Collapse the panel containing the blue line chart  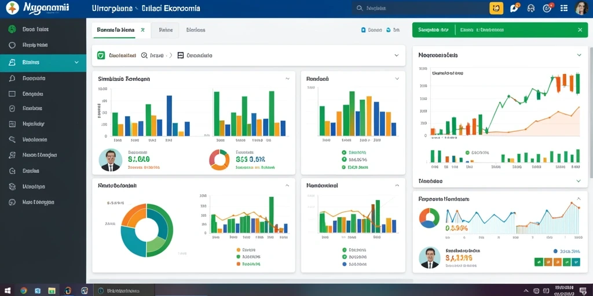579,199
